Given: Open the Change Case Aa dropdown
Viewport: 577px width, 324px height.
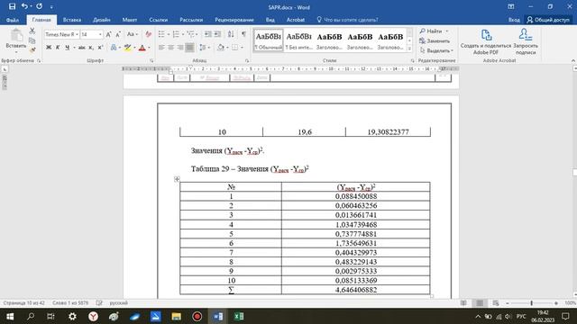Looking at the screenshot, I should tap(133, 34).
